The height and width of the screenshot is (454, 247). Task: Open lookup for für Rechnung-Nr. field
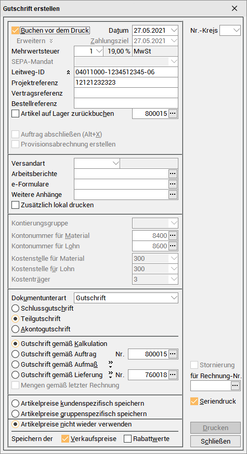pos(235,385)
